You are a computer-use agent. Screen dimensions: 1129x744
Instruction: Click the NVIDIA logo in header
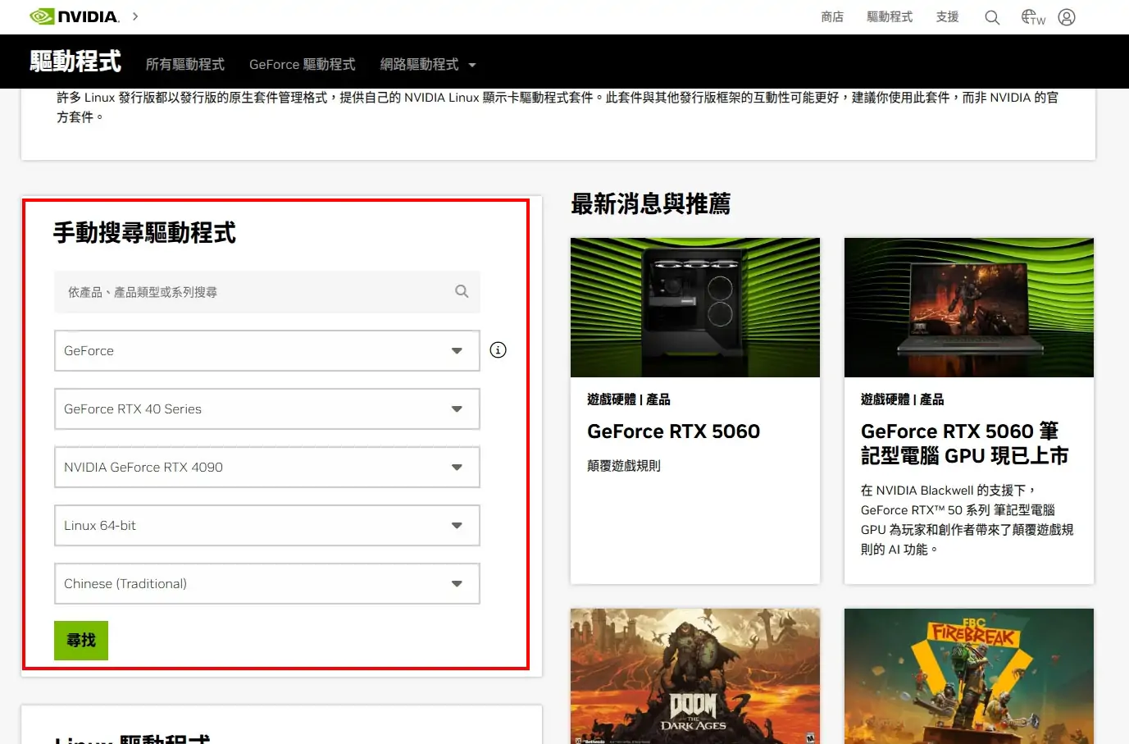[x=75, y=16]
